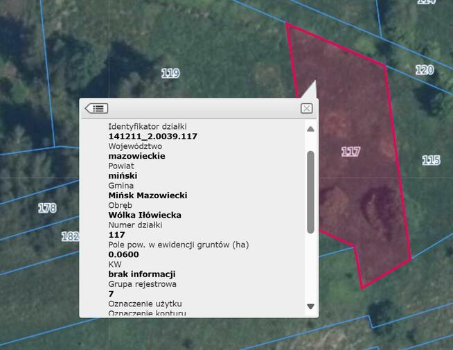Select parcel 120 label on the map
This screenshot has height=350, width=453.
424,70
